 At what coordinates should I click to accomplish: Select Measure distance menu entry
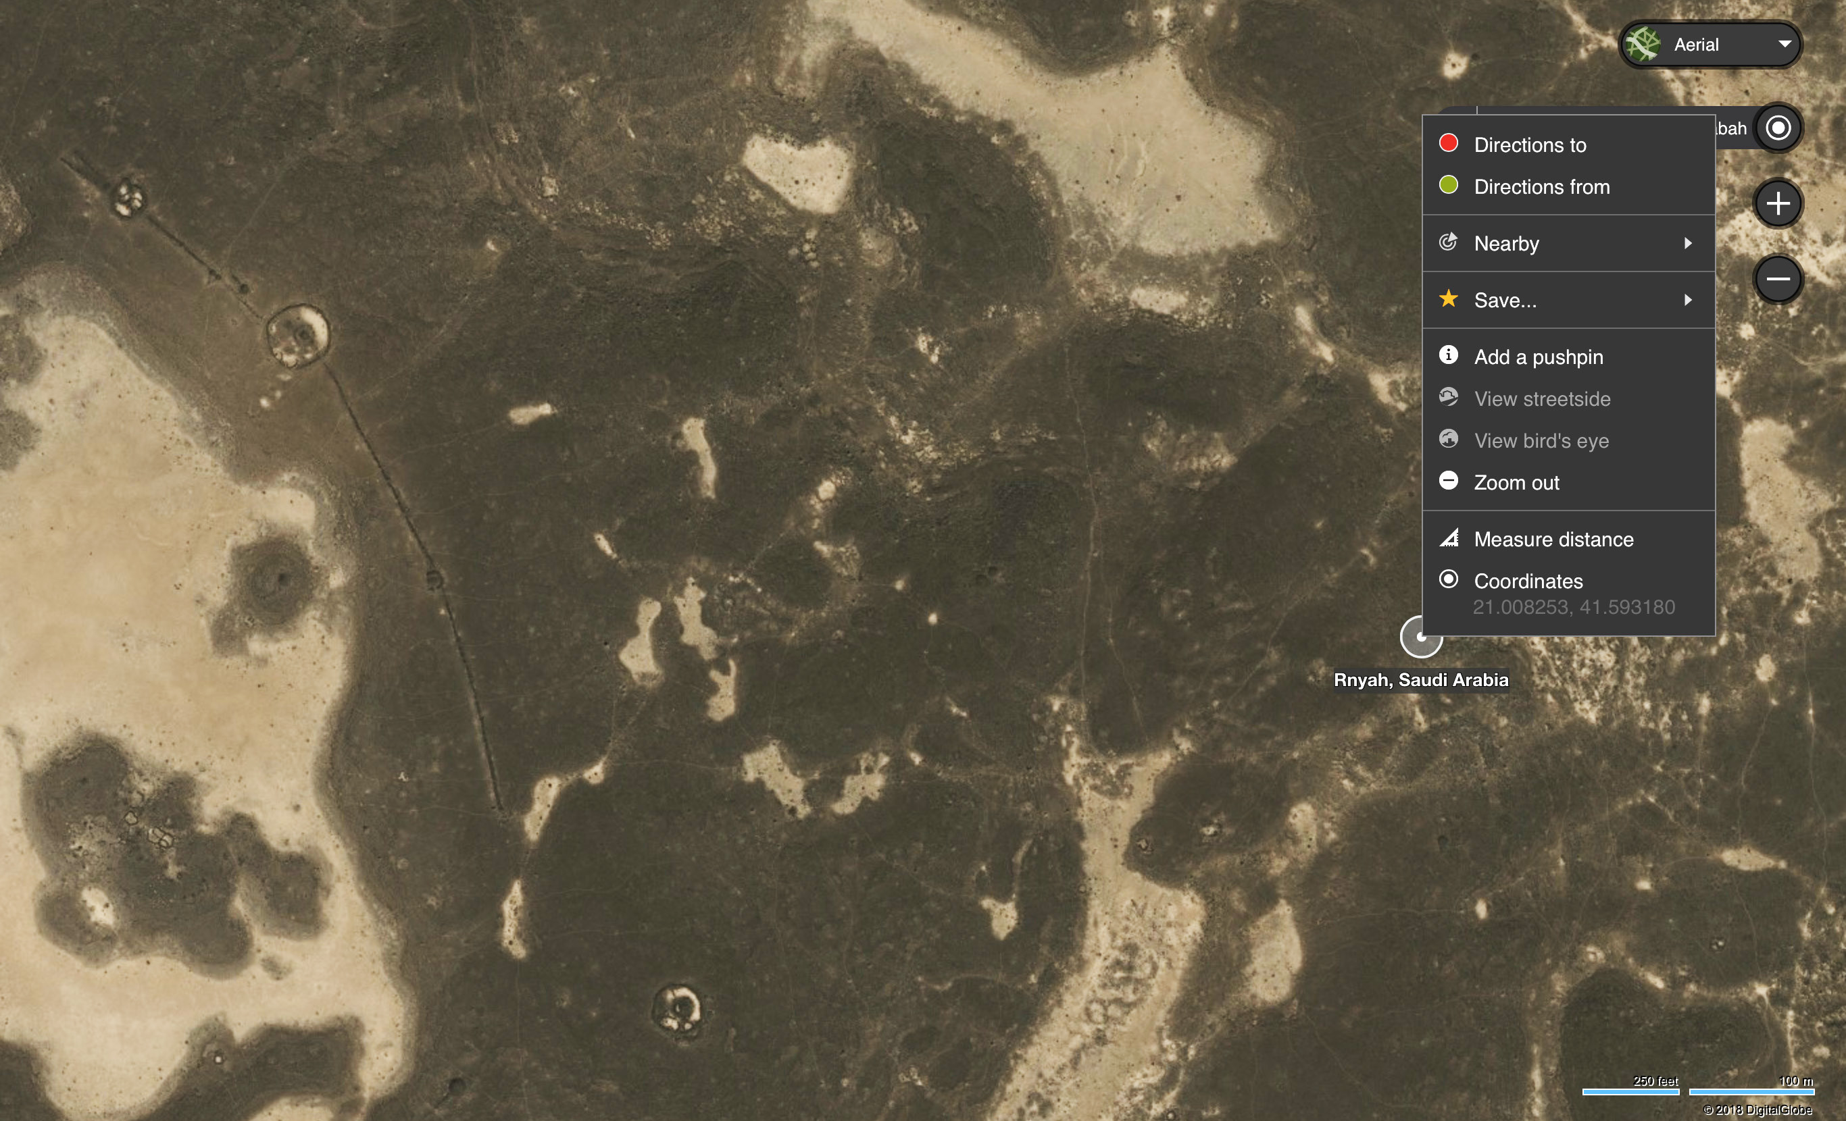(x=1553, y=540)
